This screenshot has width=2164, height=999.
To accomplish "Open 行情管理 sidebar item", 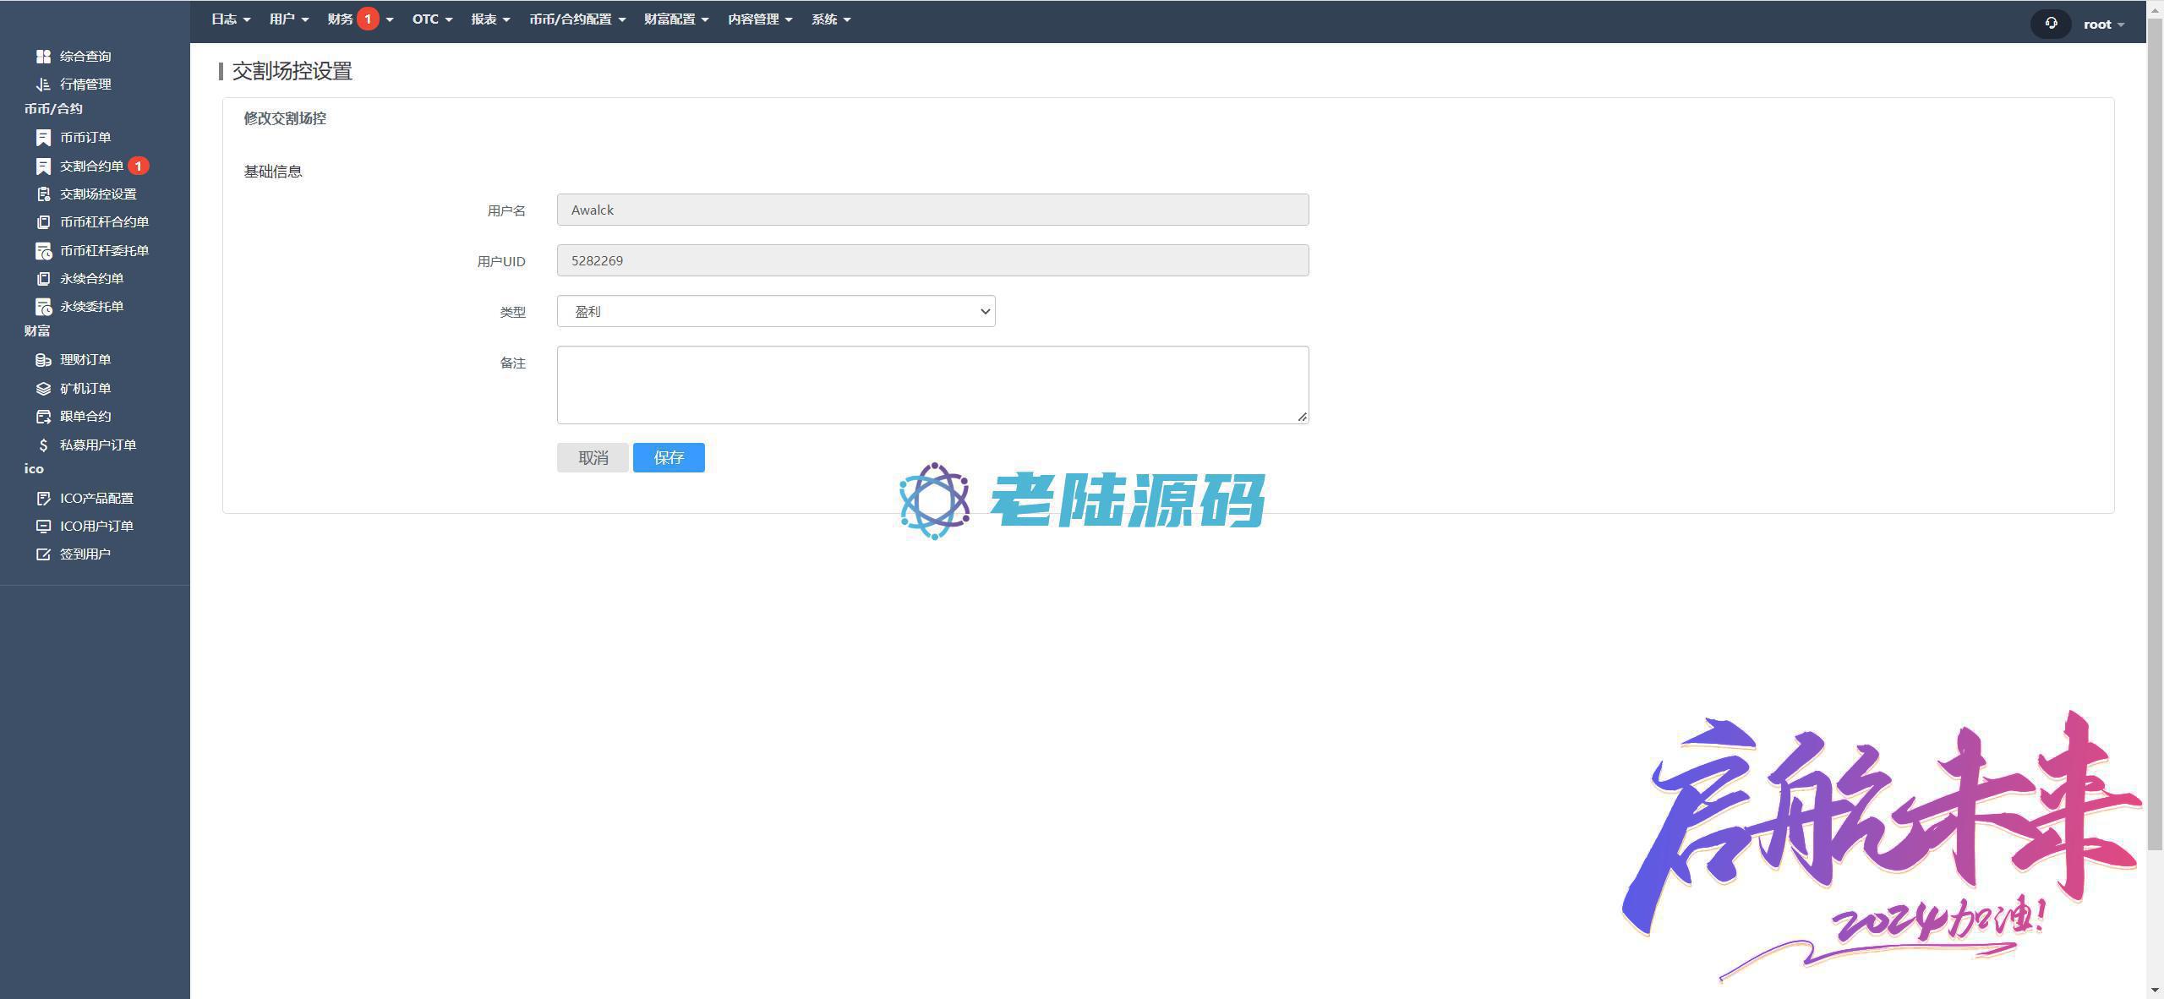I will pos(85,84).
